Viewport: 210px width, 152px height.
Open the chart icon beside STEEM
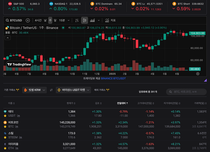(20, 138)
